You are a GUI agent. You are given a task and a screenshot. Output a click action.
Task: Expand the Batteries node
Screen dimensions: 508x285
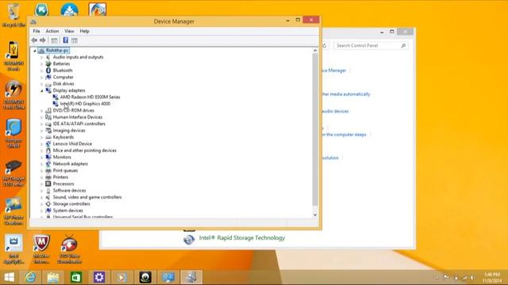pos(42,64)
